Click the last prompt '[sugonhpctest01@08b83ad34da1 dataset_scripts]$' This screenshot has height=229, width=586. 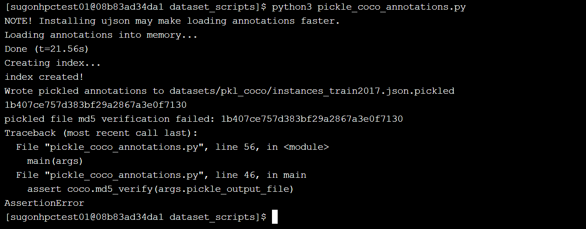135,217
